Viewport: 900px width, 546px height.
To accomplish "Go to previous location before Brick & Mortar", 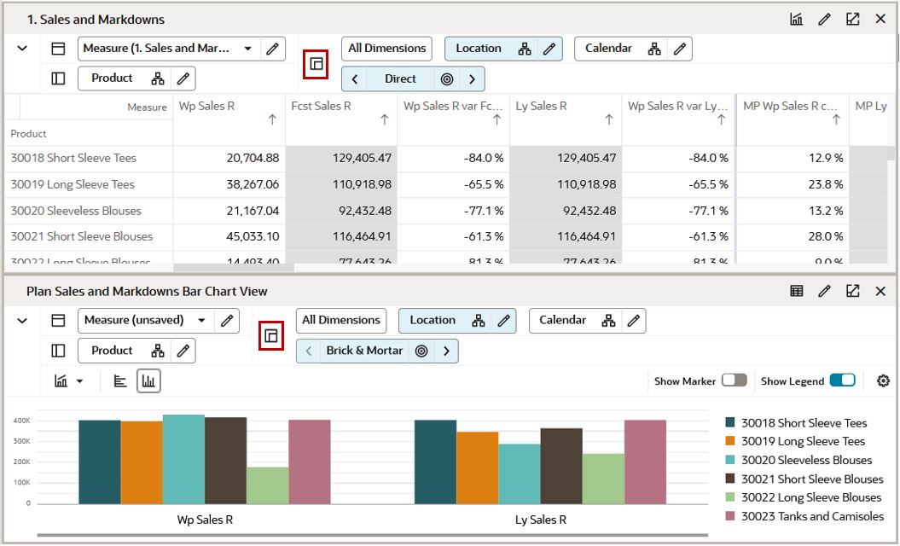I will point(309,351).
